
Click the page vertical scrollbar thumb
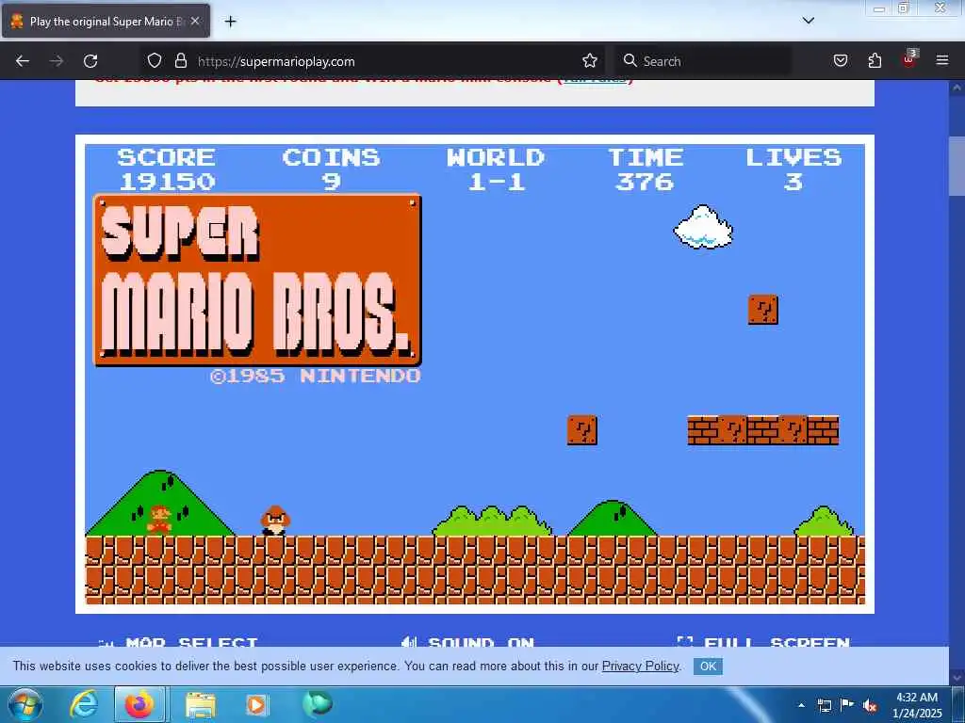[957, 166]
